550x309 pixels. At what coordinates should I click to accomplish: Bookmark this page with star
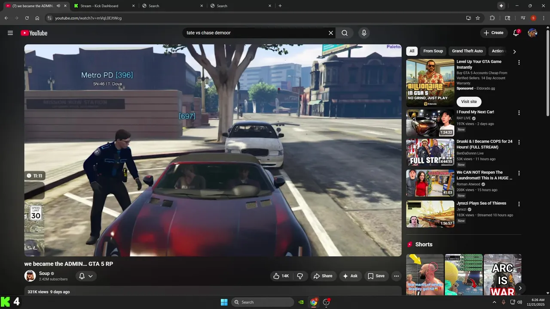click(478, 18)
